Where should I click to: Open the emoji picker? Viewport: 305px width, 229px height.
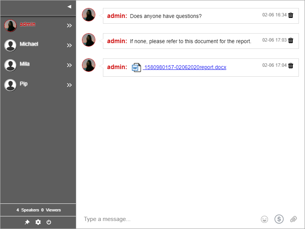coord(264,219)
